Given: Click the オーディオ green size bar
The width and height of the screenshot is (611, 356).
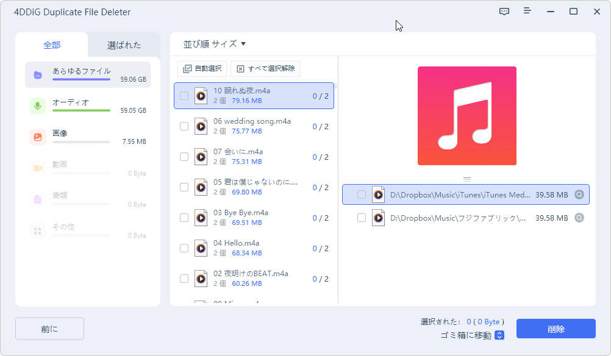Looking at the screenshot, I should (82, 110).
